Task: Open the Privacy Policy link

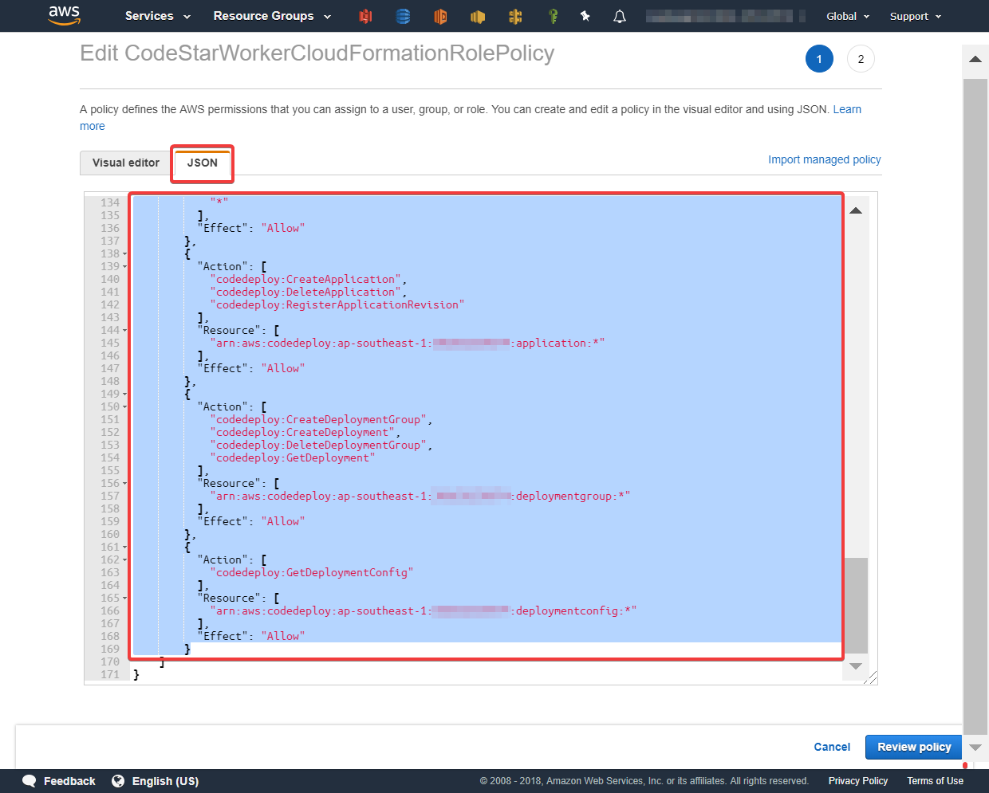Action: pos(858,781)
